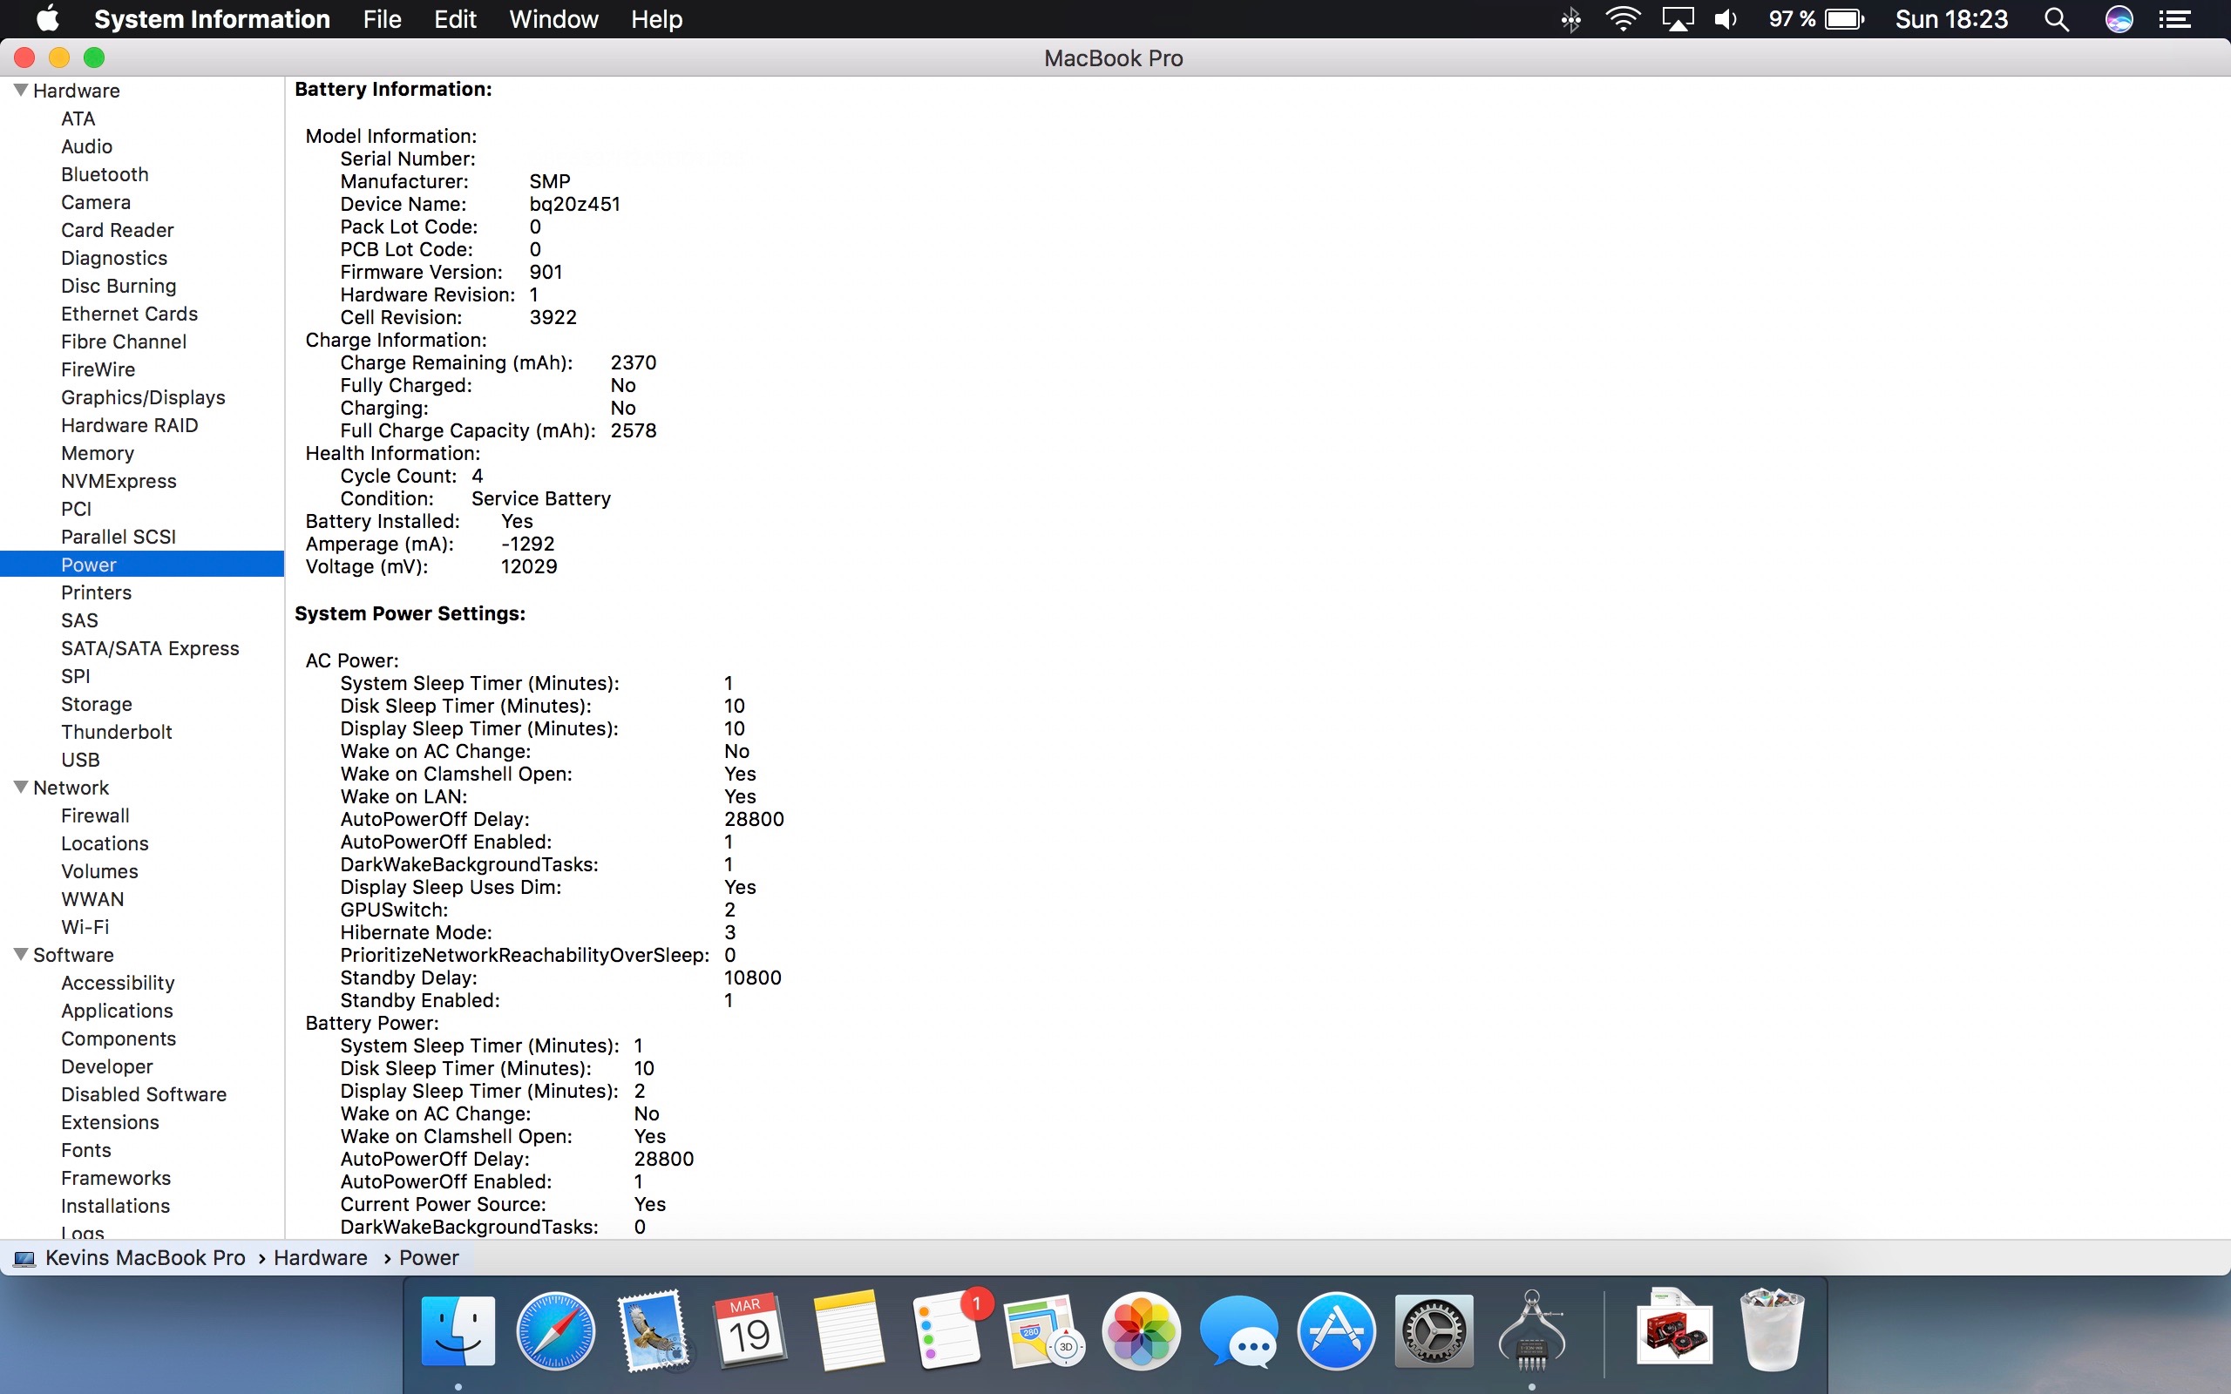2231x1394 pixels.
Task: Select Printers in the sidebar
Action: [96, 592]
